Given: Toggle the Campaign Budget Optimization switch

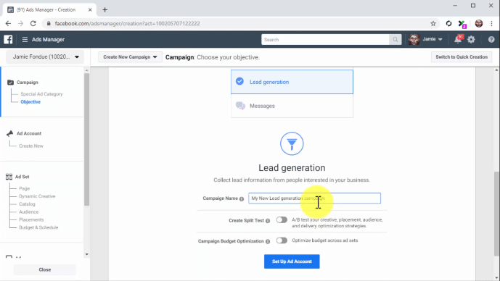Looking at the screenshot, I should click(x=282, y=240).
